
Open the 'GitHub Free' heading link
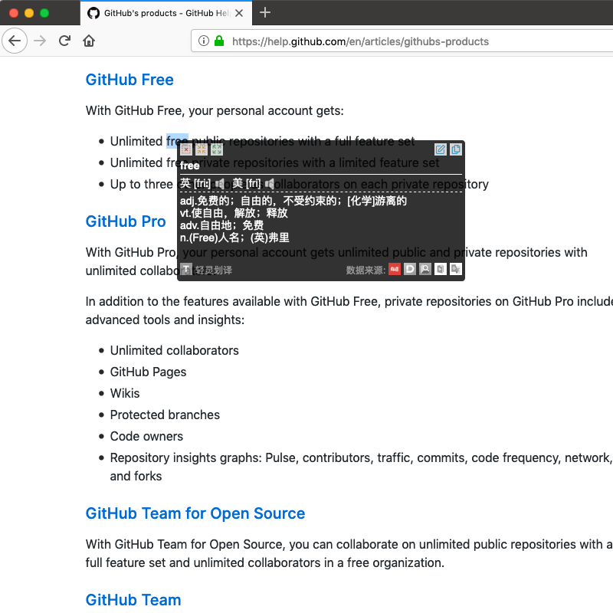pos(129,80)
